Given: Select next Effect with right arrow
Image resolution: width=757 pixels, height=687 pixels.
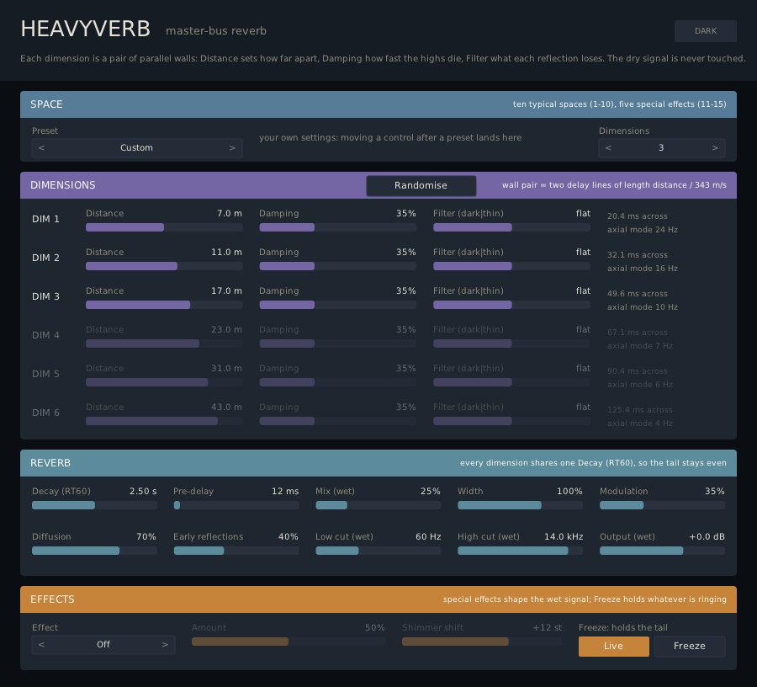Looking at the screenshot, I should [165, 645].
